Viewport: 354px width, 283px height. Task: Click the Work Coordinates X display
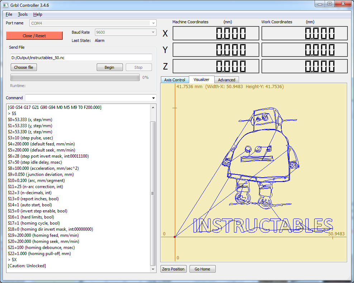(x=304, y=33)
